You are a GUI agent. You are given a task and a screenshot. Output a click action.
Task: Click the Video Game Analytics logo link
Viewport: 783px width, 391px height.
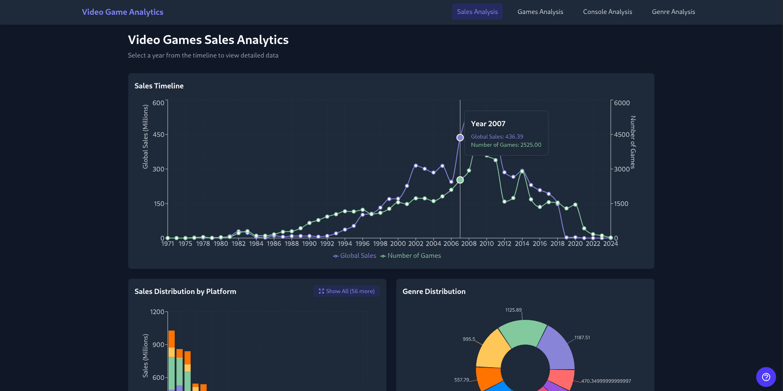click(x=122, y=12)
